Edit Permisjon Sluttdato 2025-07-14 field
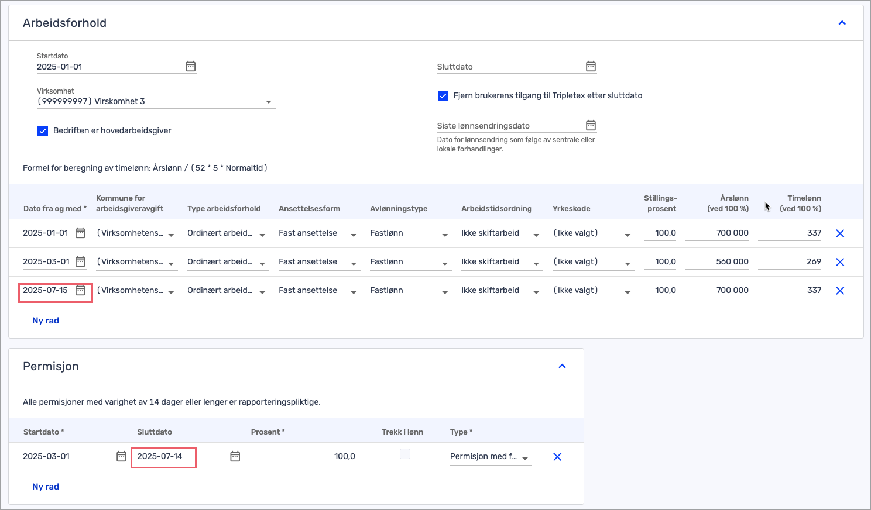 point(181,456)
